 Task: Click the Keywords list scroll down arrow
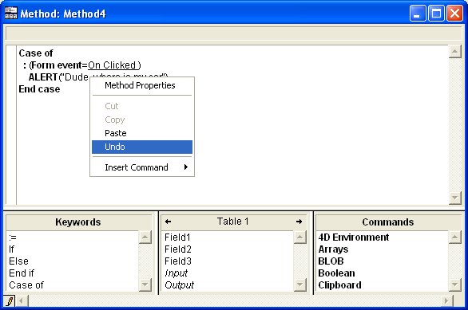pyautogui.click(x=145, y=284)
